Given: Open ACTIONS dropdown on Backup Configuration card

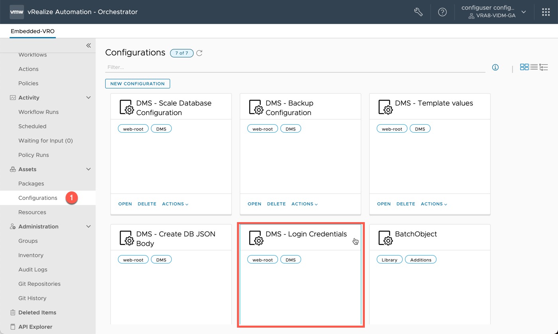Looking at the screenshot, I should coord(305,204).
